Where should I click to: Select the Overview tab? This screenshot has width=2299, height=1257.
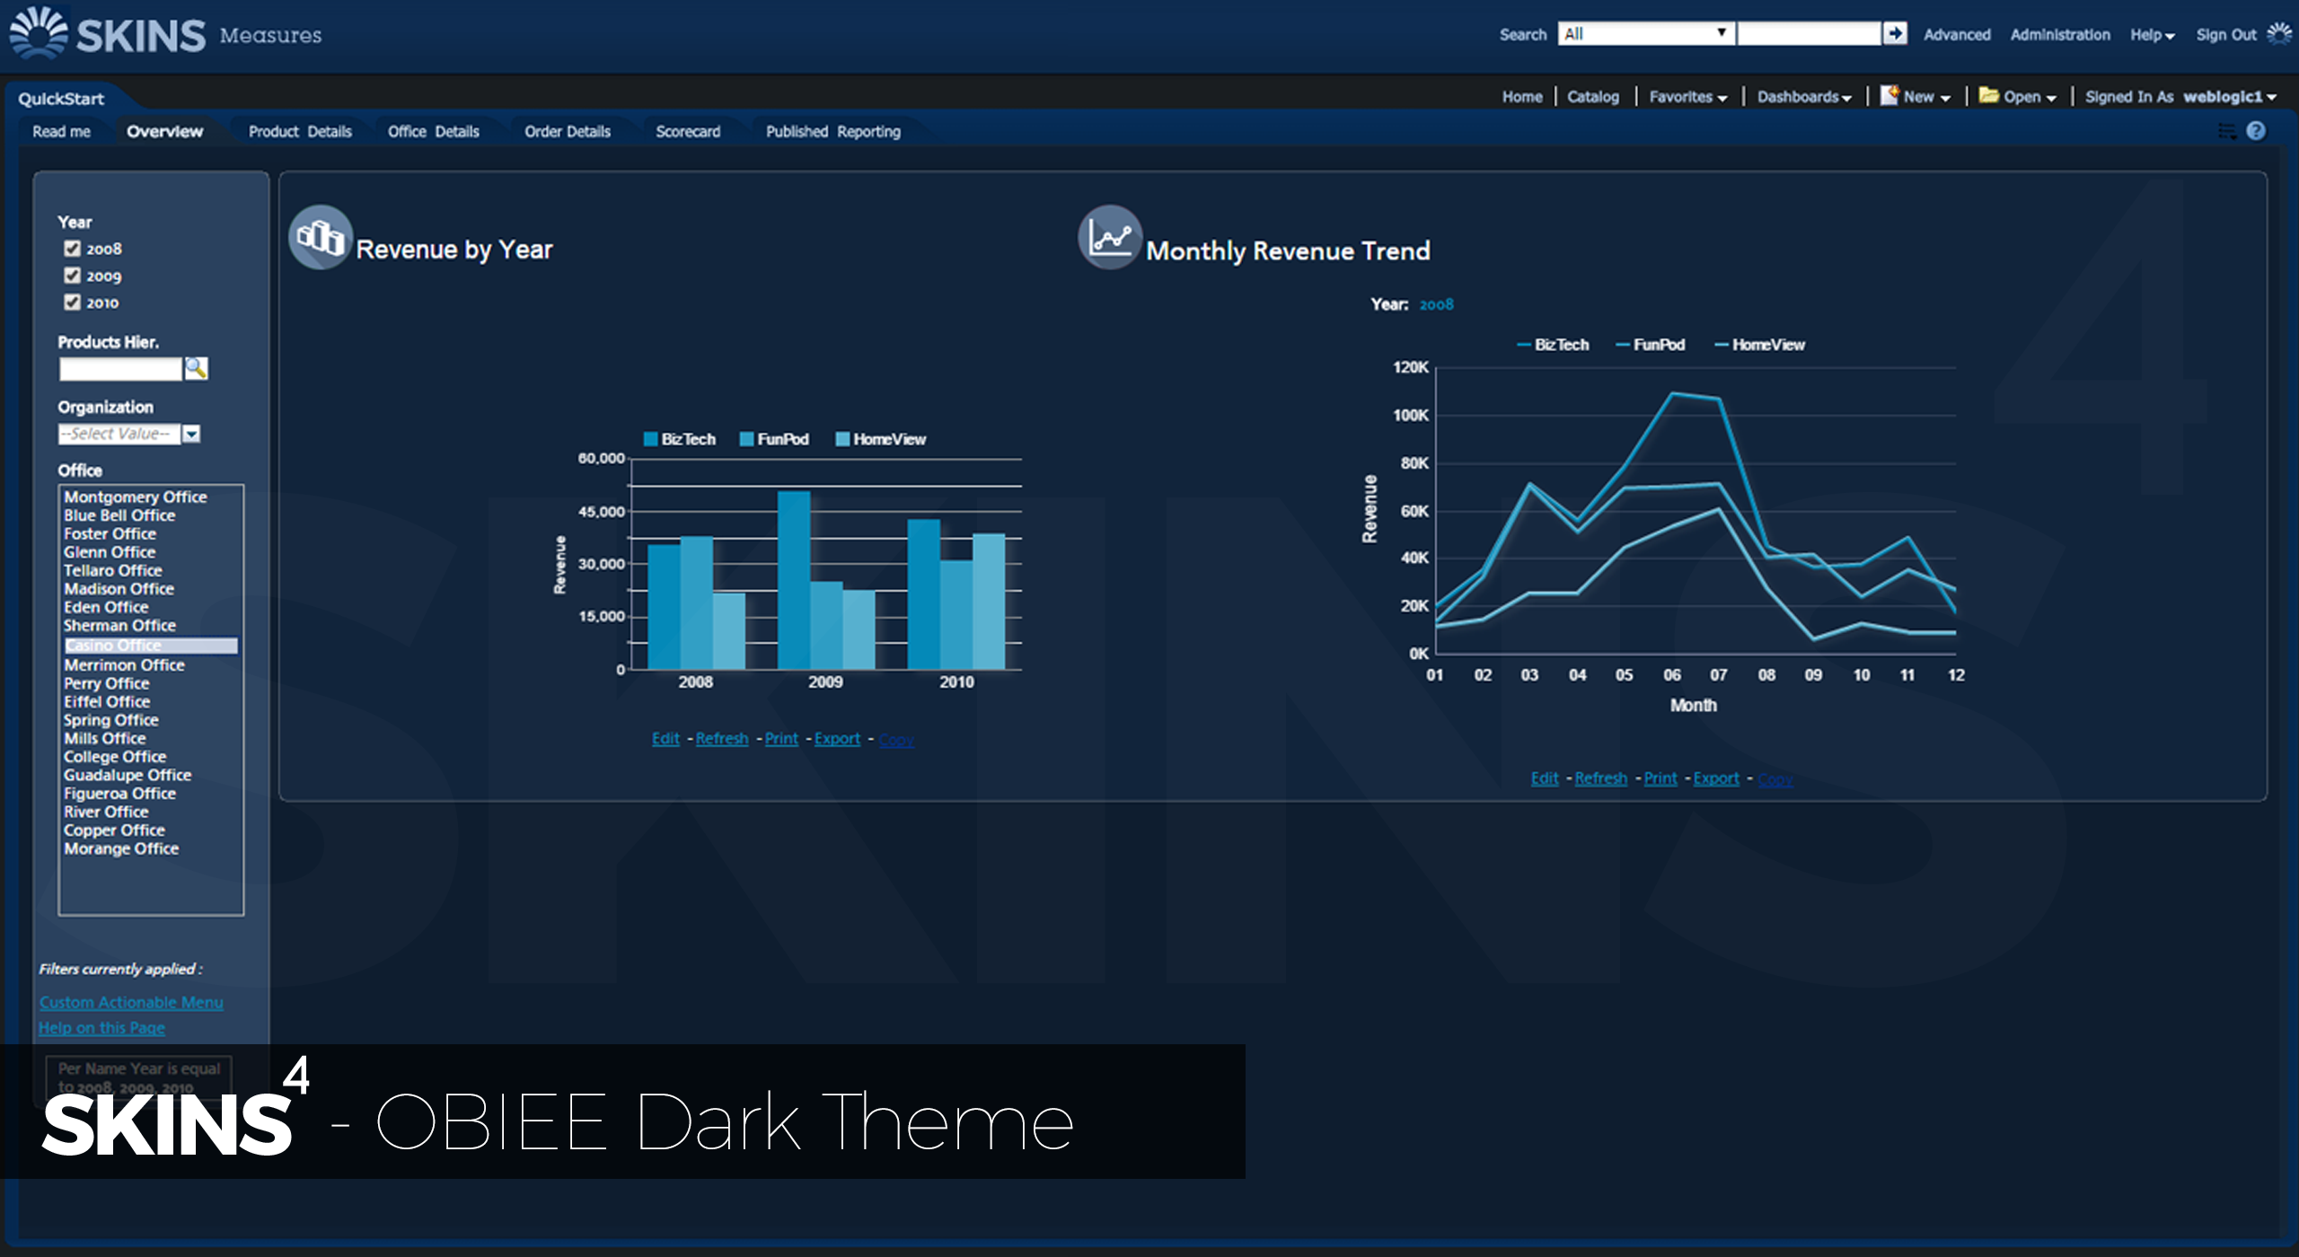pyautogui.click(x=164, y=132)
